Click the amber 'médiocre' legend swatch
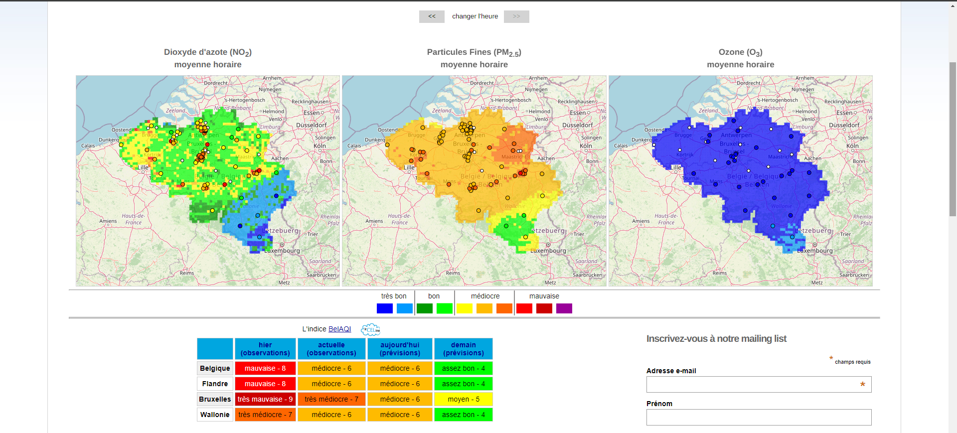 tap(484, 308)
